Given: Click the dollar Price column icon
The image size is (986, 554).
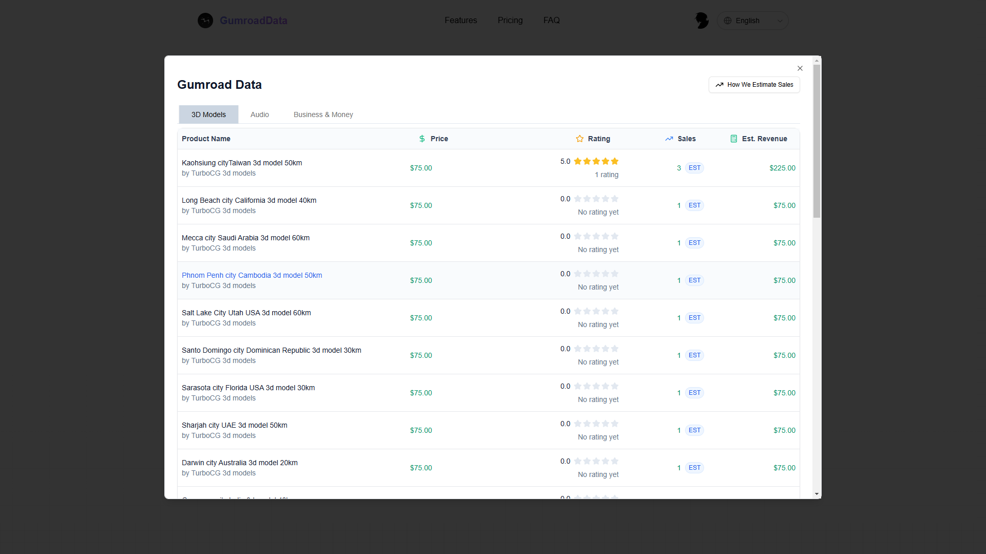Looking at the screenshot, I should [422, 139].
